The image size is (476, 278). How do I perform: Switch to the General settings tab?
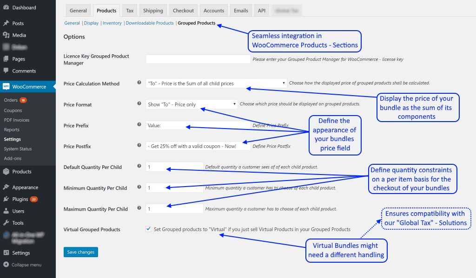(x=78, y=11)
